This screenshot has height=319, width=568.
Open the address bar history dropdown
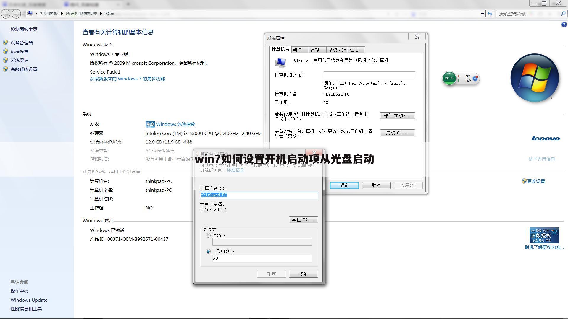483,14
